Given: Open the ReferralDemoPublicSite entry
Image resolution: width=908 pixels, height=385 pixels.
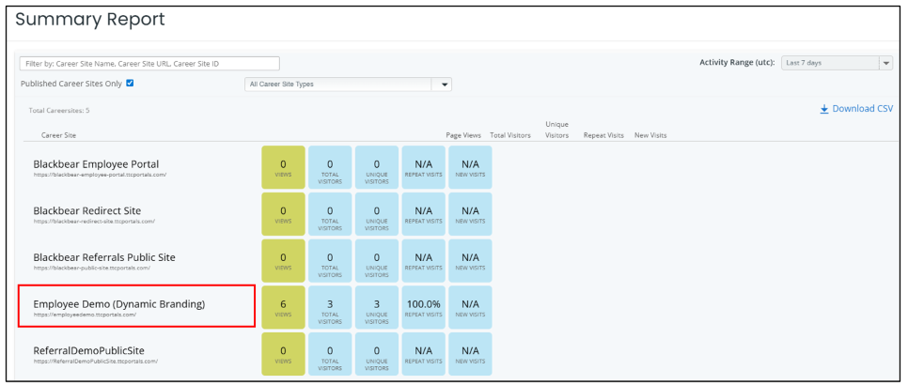Looking at the screenshot, I should (88, 351).
